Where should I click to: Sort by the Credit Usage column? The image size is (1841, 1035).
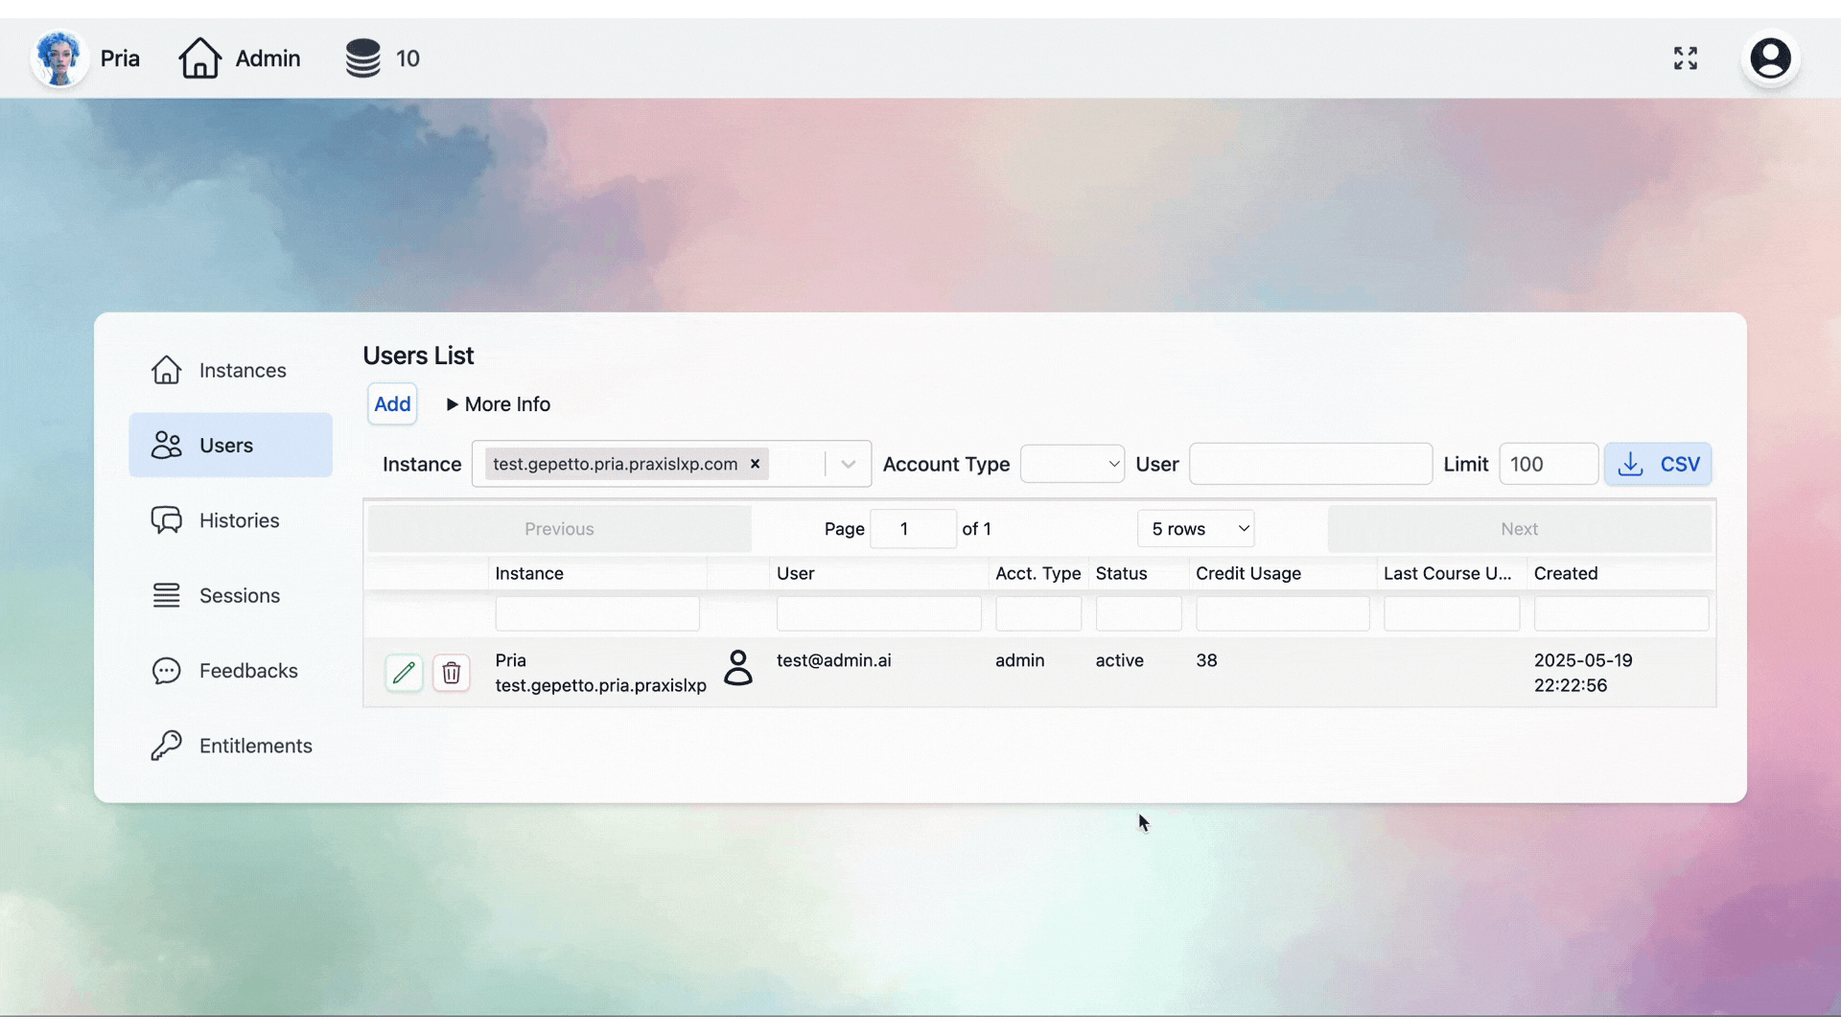pyautogui.click(x=1248, y=573)
